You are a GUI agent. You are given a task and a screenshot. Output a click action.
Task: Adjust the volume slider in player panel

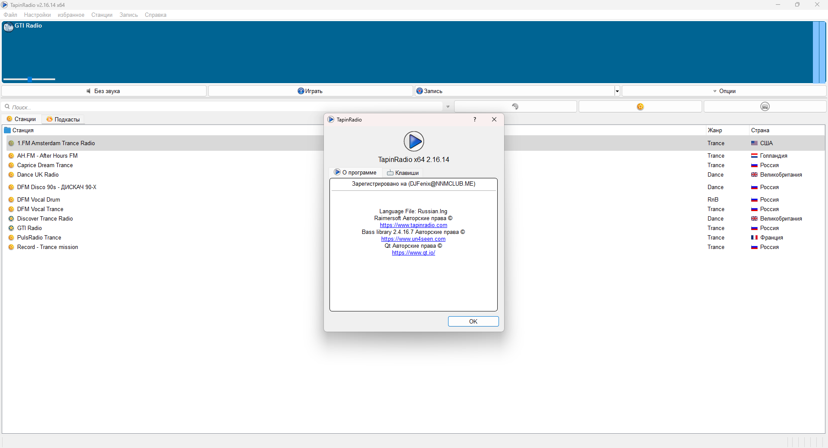(x=29, y=79)
